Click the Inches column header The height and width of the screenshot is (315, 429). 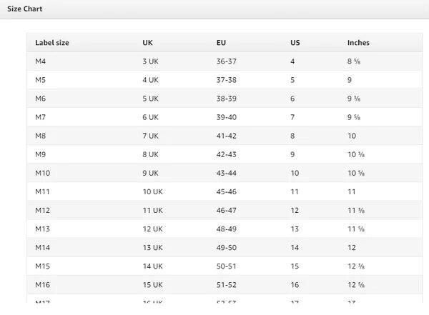pos(358,43)
